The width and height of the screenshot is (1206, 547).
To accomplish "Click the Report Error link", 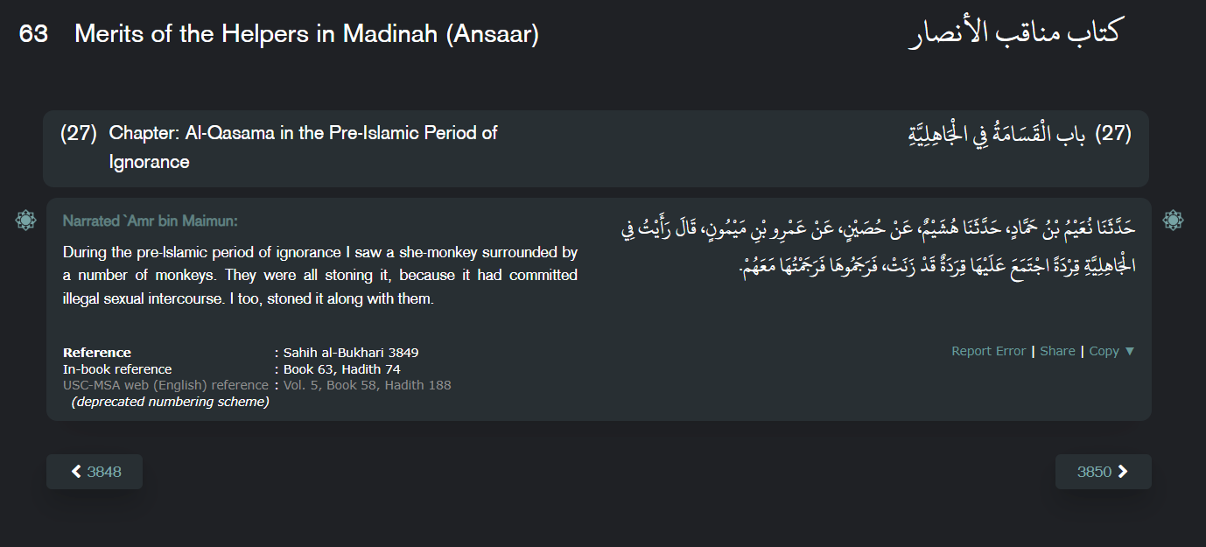I will pyautogui.click(x=988, y=351).
